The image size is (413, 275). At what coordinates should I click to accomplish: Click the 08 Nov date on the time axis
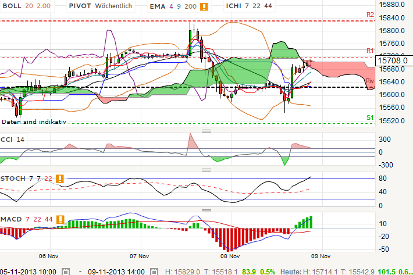pyautogui.click(x=230, y=256)
